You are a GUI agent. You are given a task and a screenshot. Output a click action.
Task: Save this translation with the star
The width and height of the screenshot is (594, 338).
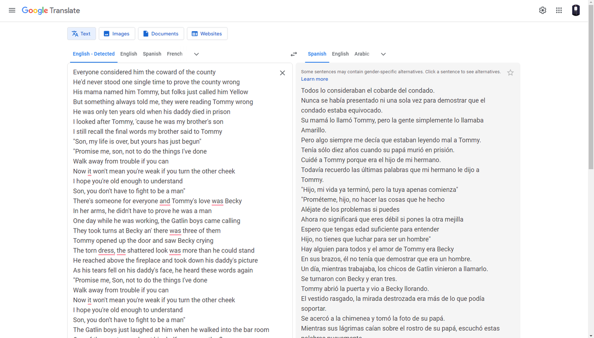[510, 72]
